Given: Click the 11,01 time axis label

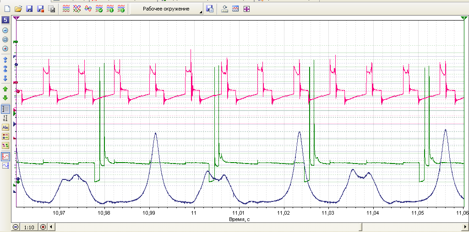Looking at the screenshot, I should tap(239, 214).
